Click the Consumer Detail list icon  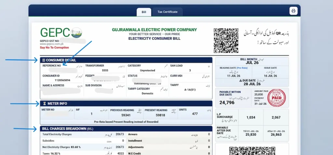44,60
